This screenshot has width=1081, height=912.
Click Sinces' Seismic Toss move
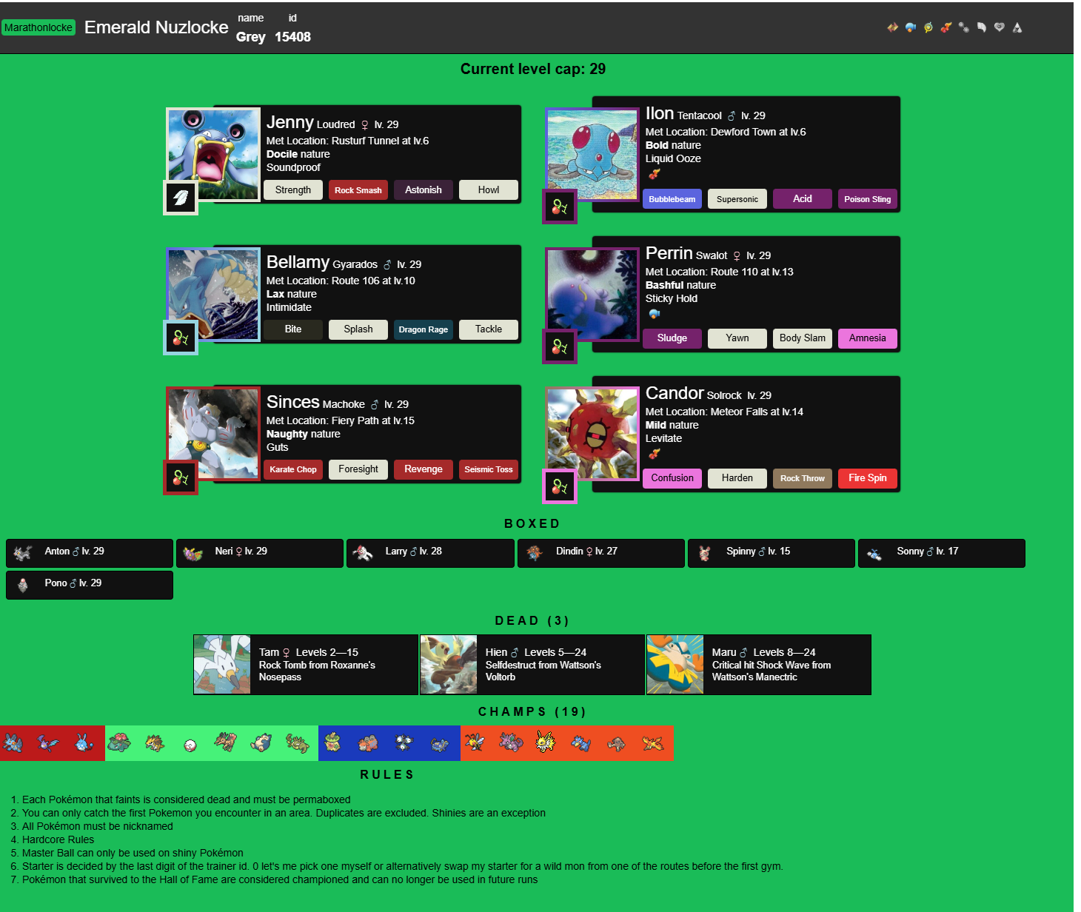tap(489, 469)
